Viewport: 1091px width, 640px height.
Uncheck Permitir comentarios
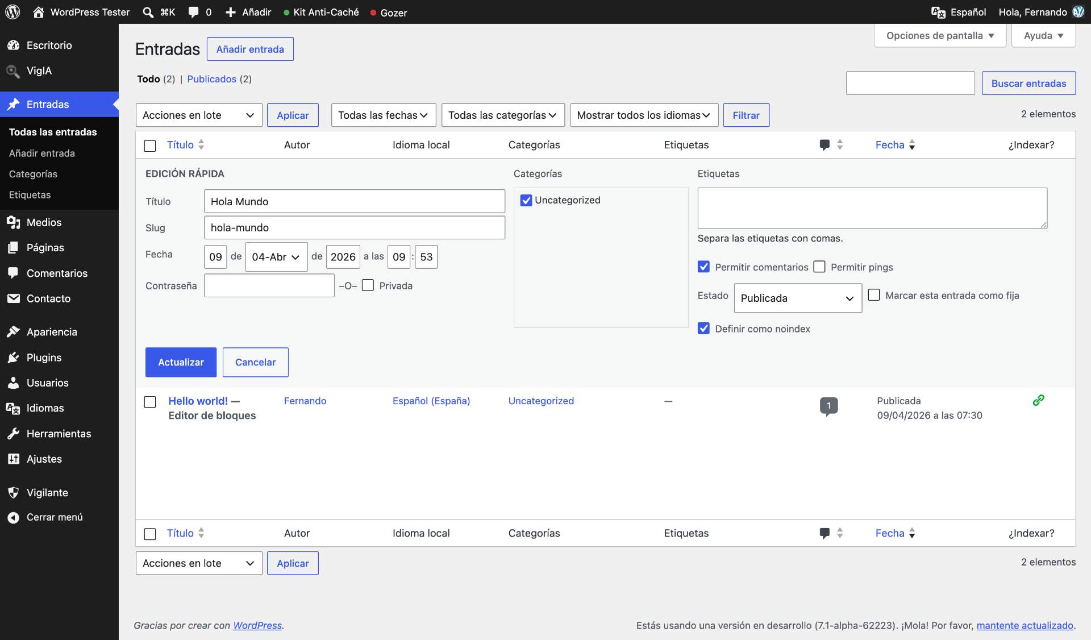[703, 267]
